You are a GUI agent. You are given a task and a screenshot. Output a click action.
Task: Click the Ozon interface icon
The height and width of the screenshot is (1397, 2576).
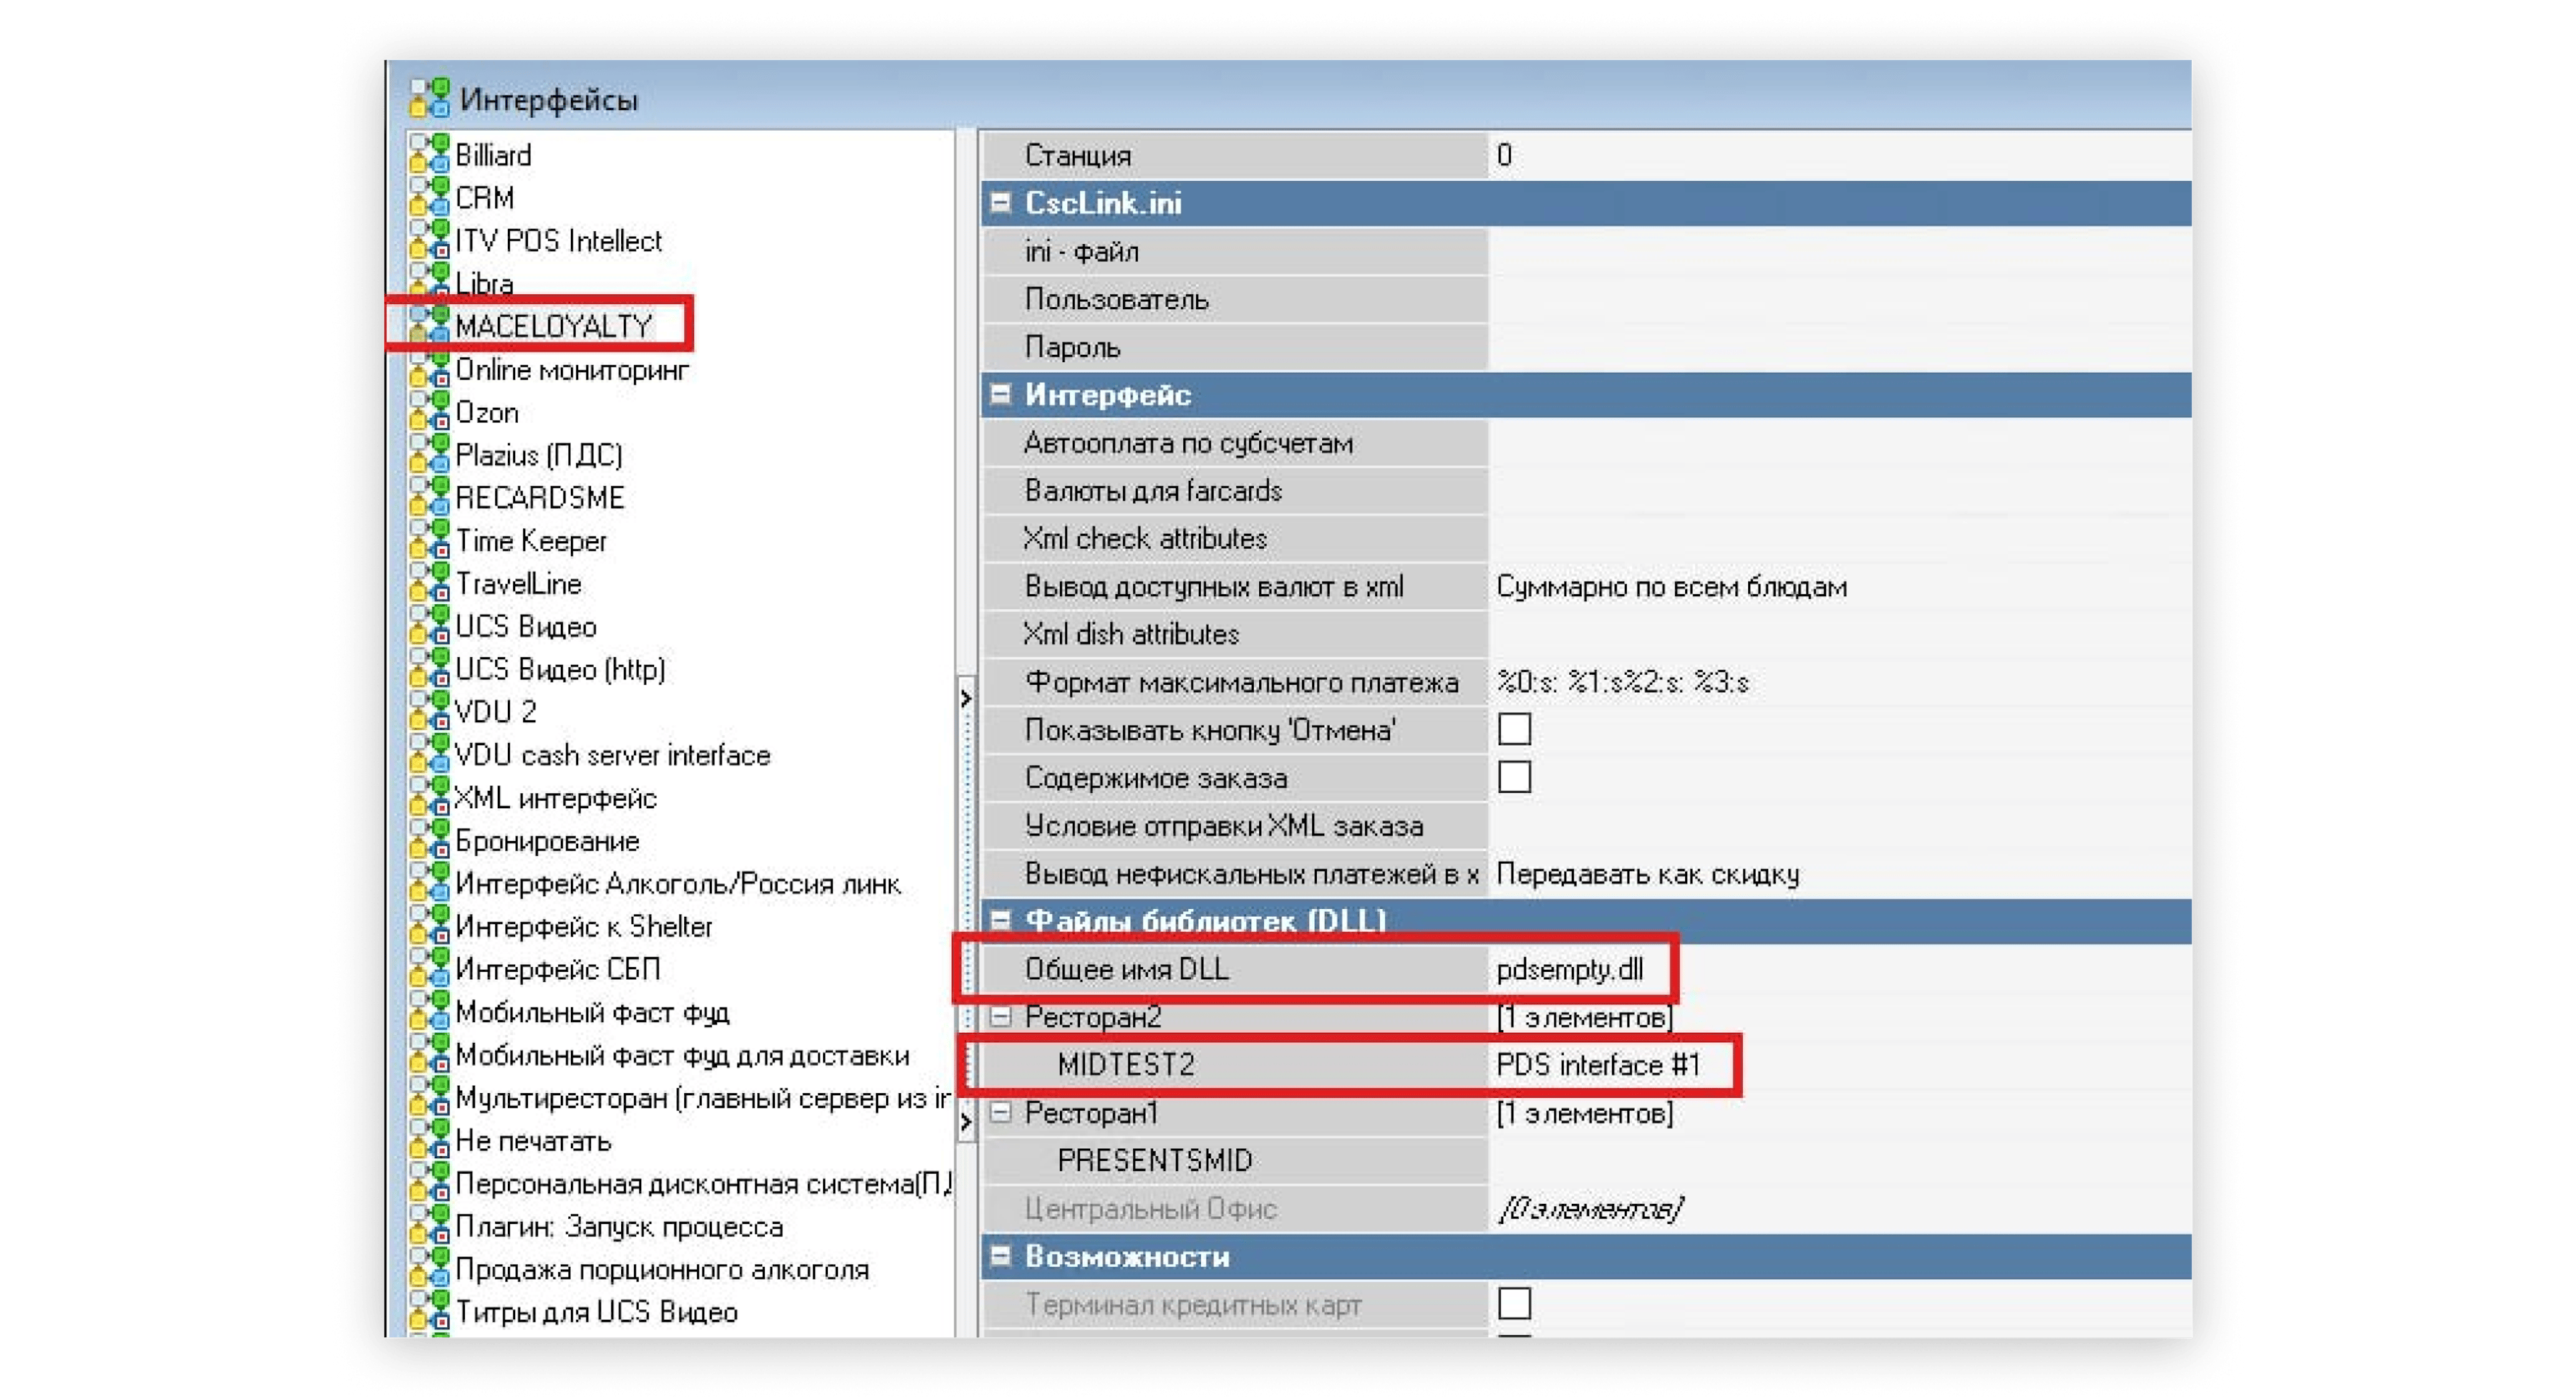pos(431,412)
